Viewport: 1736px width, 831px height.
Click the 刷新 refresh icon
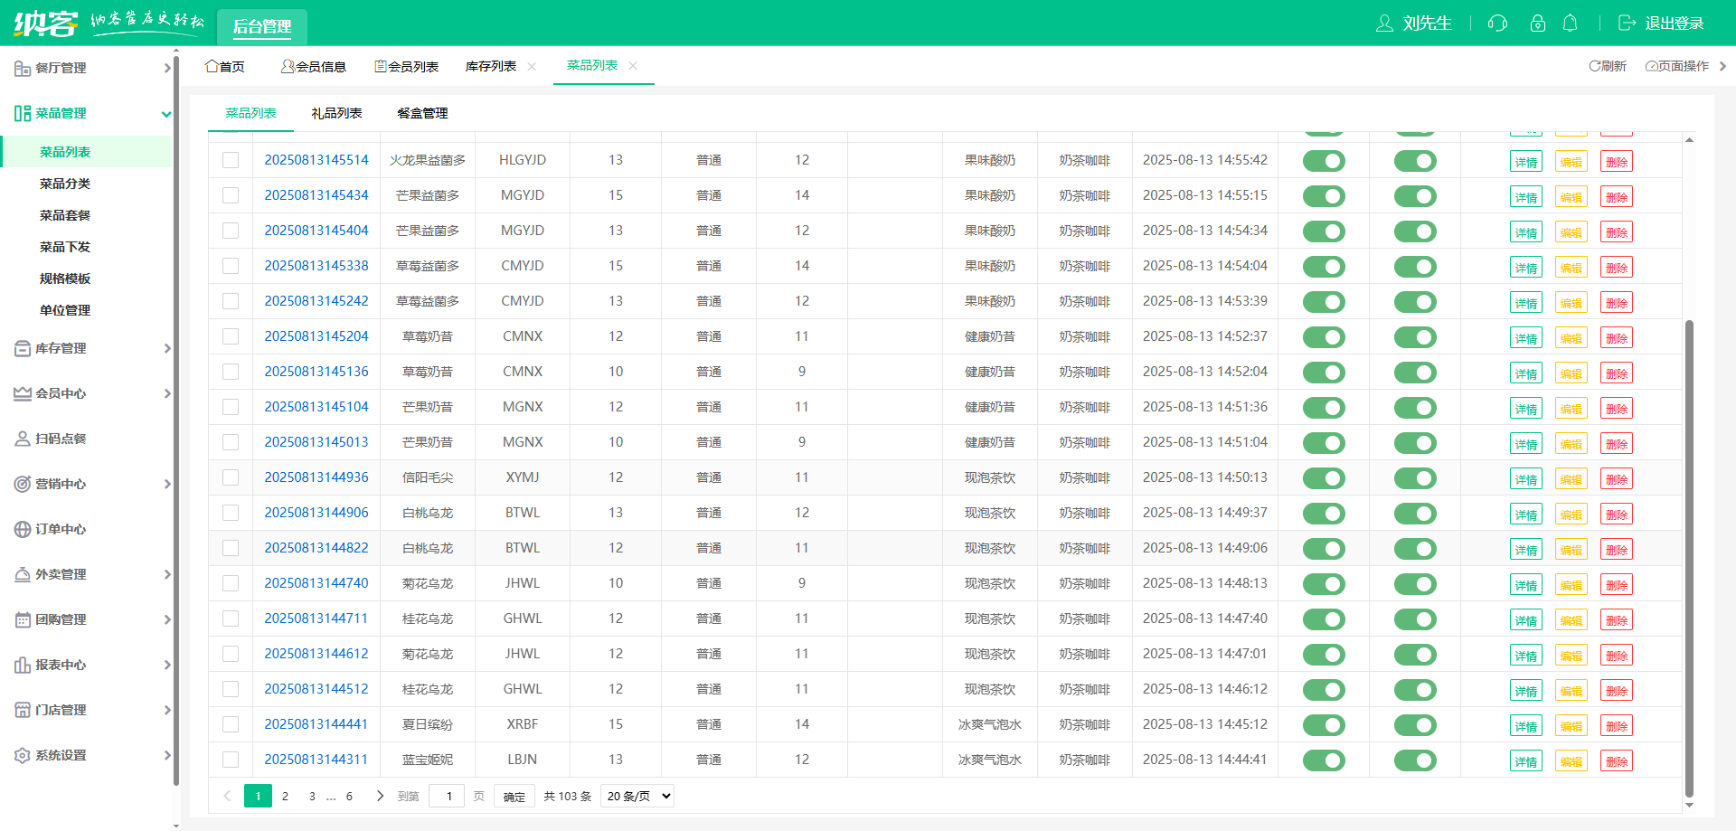click(x=1595, y=66)
